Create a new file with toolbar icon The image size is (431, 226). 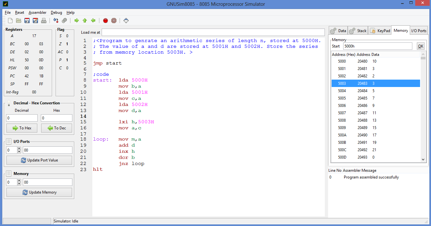10,21
